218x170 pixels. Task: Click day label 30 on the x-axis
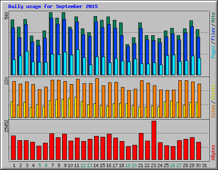click(x=198, y=165)
